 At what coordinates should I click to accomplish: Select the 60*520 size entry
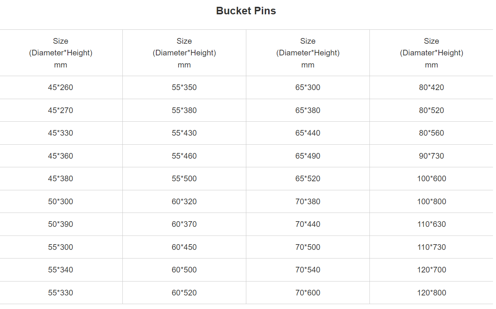tap(184, 293)
